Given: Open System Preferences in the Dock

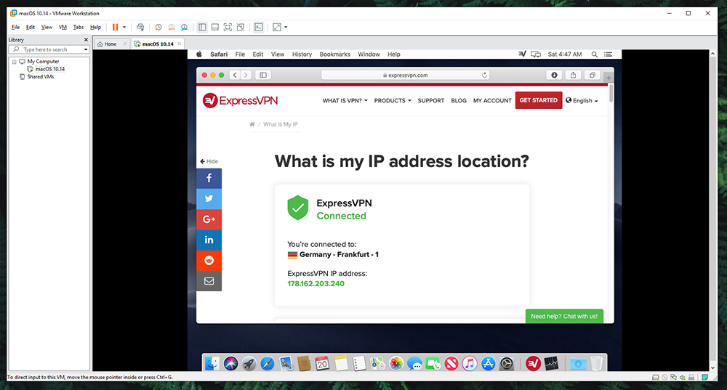Looking at the screenshot, I should pyautogui.click(x=507, y=364).
